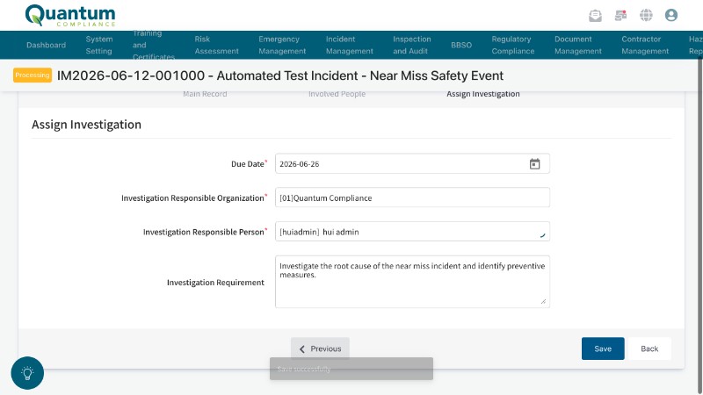This screenshot has width=703, height=395.
Task: Click the Investigation Responsible Person label
Action: pos(203,232)
